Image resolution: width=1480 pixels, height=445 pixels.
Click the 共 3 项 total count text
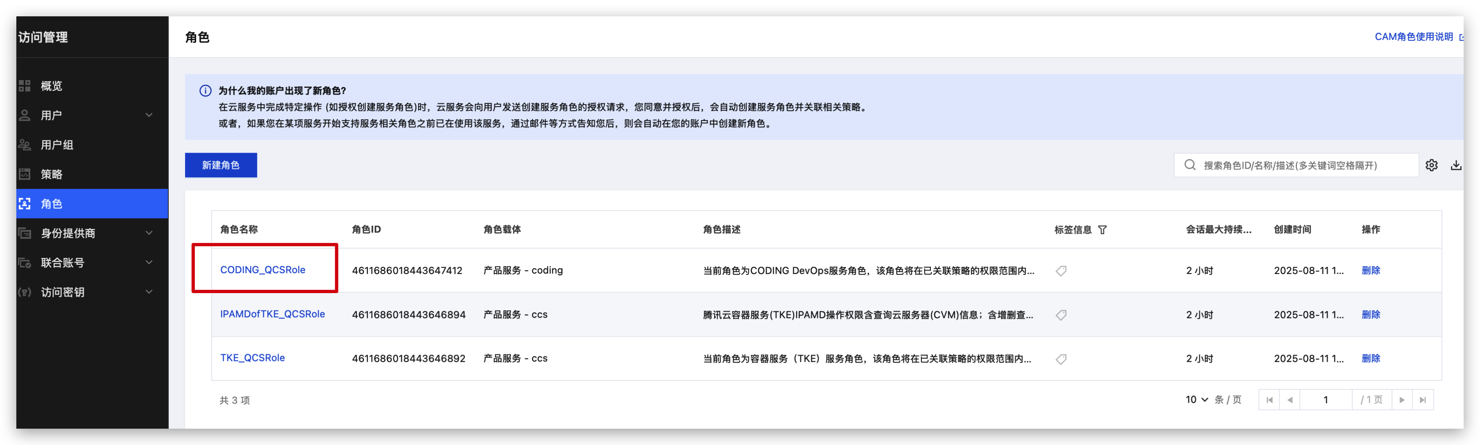(235, 400)
